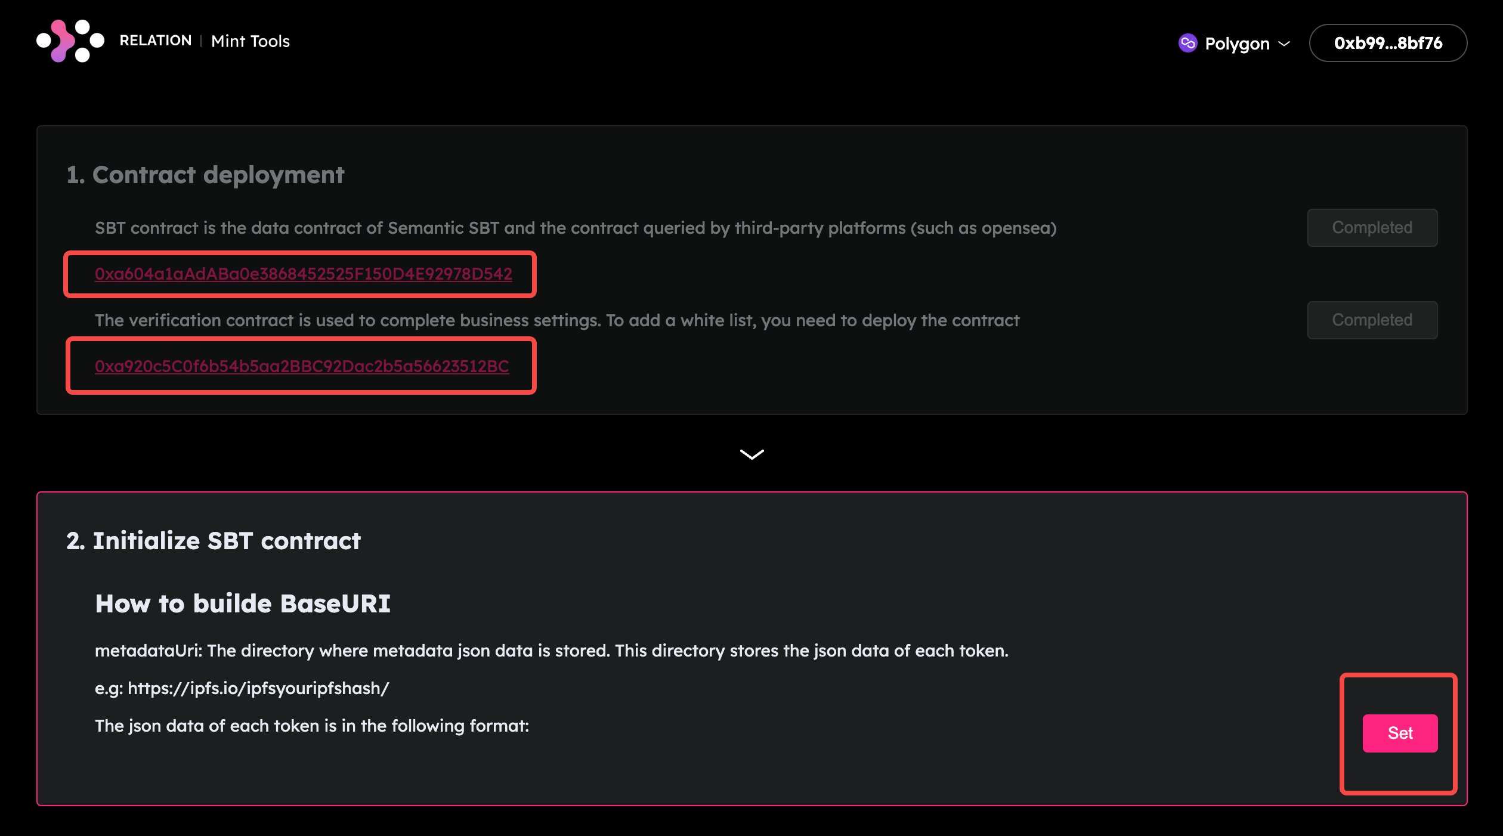
Task: Click the metadataUri description line
Action: pos(551,651)
